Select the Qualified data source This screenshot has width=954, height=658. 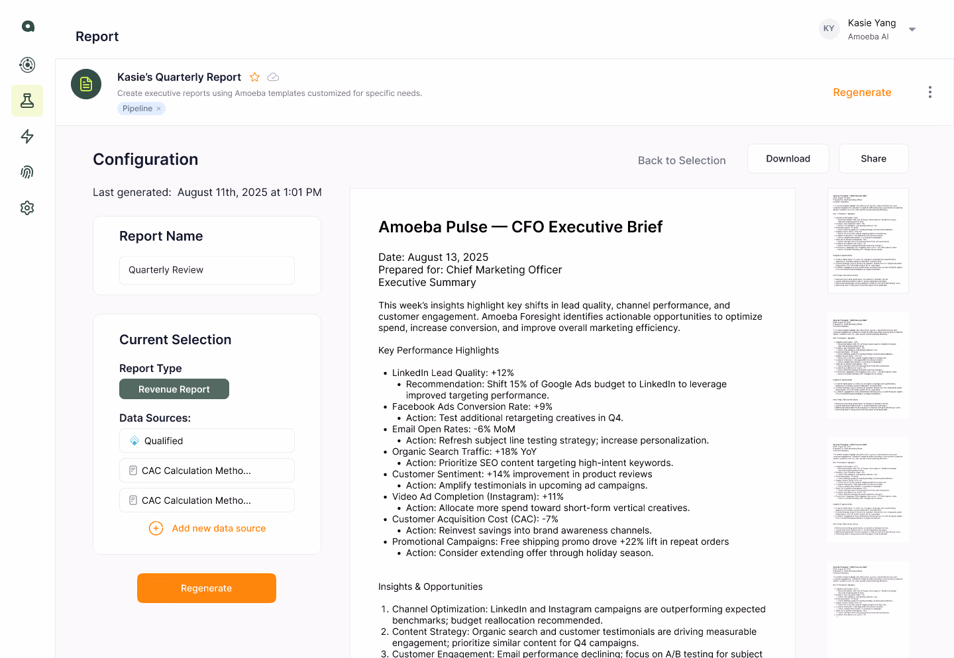(x=207, y=441)
